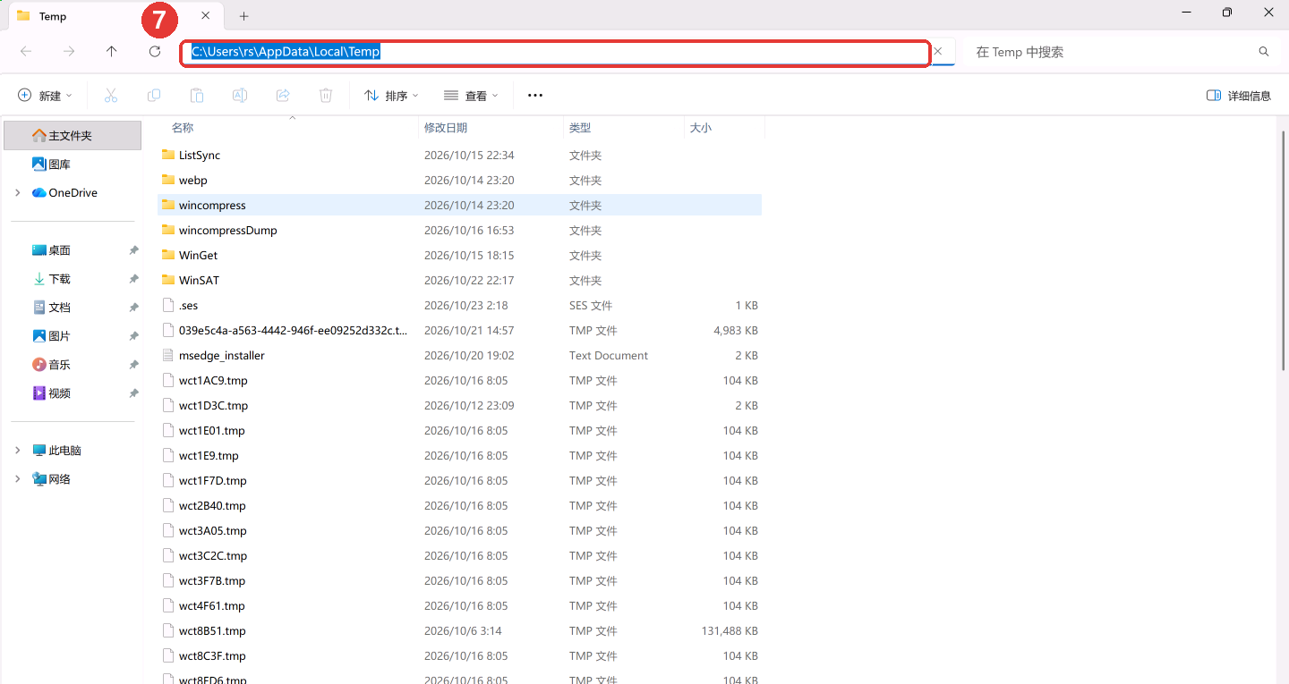Image resolution: width=1289 pixels, height=684 pixels.
Task: Close the Temp tab
Action: [206, 16]
